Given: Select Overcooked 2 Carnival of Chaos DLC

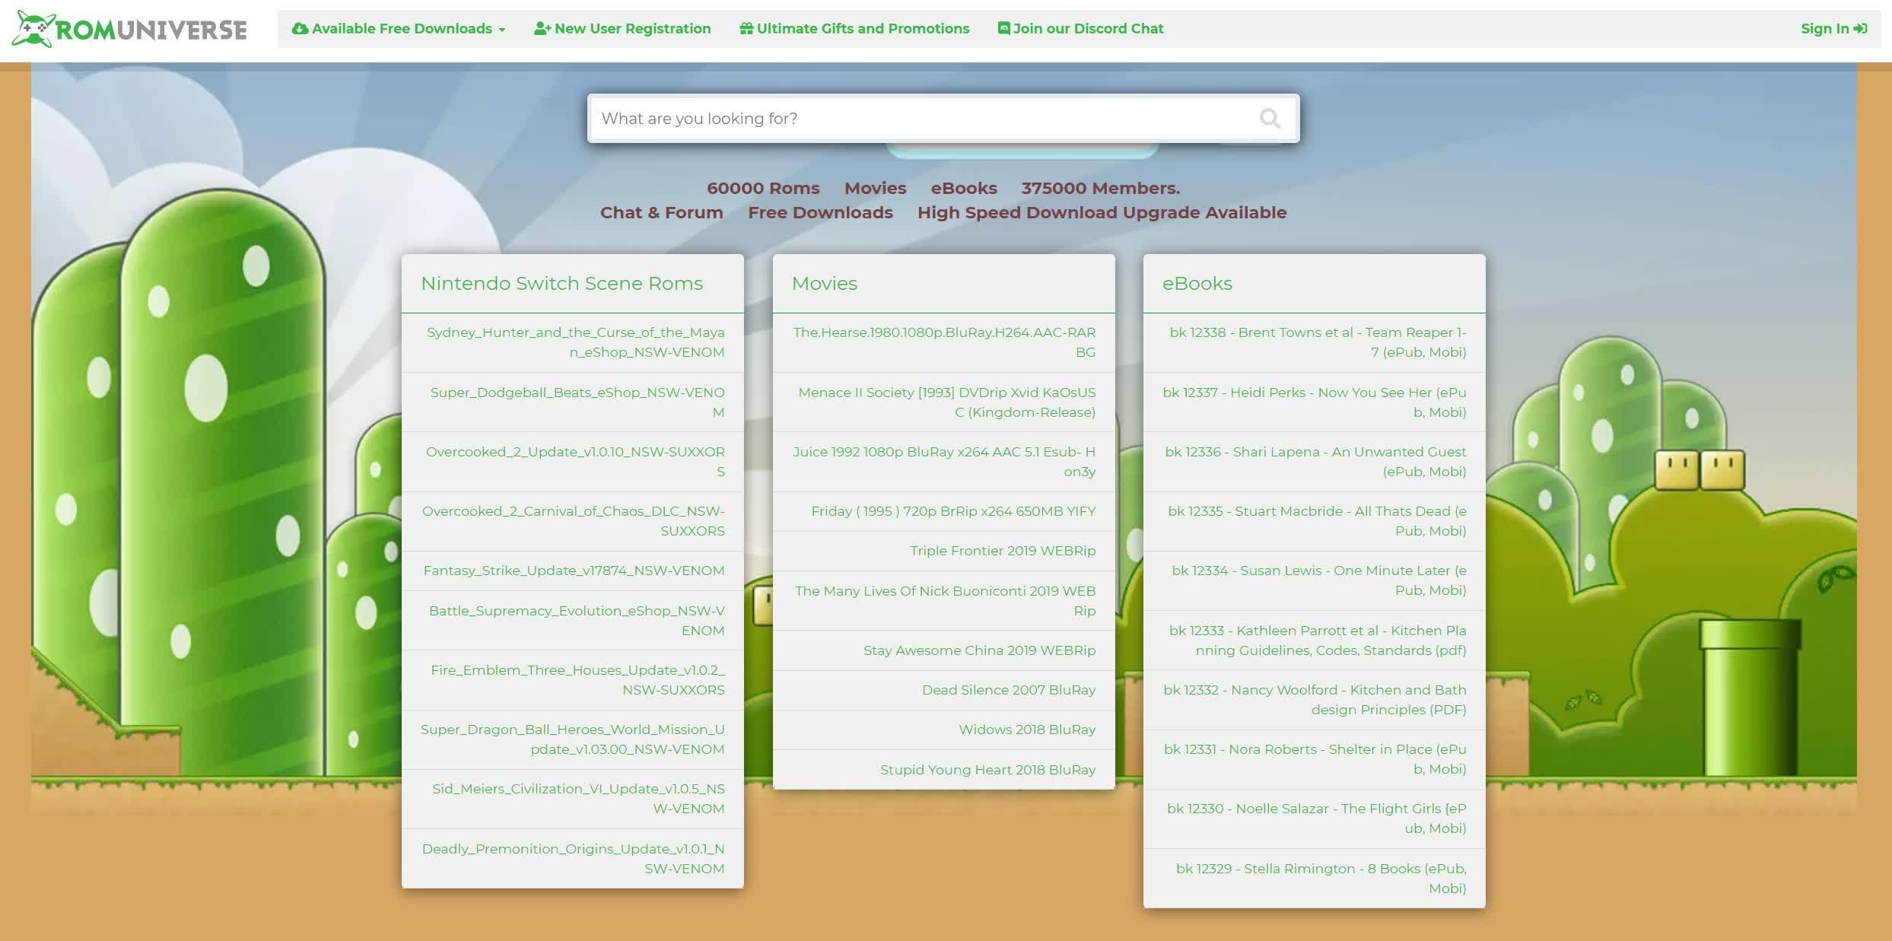Looking at the screenshot, I should [573, 521].
